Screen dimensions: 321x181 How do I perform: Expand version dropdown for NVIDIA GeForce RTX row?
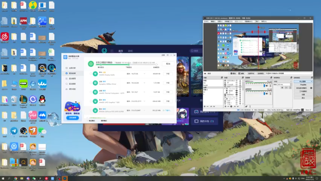[x=144, y=110]
